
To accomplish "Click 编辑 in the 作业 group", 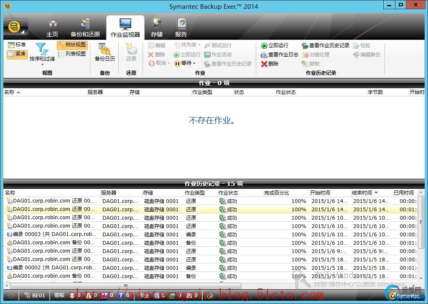I will click(x=156, y=46).
